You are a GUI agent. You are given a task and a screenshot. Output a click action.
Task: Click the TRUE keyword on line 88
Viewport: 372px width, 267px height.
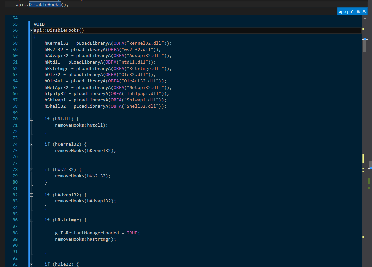[x=133, y=233]
